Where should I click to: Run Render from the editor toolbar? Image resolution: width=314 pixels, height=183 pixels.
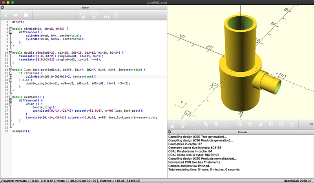(x=93, y=15)
